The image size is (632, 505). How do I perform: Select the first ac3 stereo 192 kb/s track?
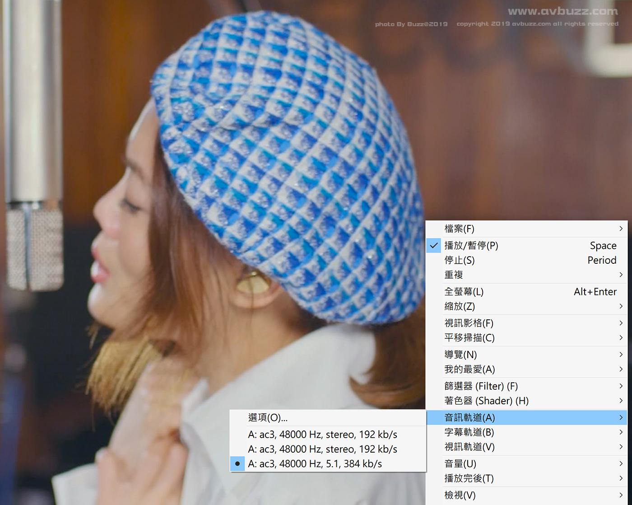tap(322, 435)
